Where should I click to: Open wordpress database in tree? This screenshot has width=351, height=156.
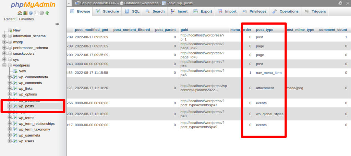[22, 65]
